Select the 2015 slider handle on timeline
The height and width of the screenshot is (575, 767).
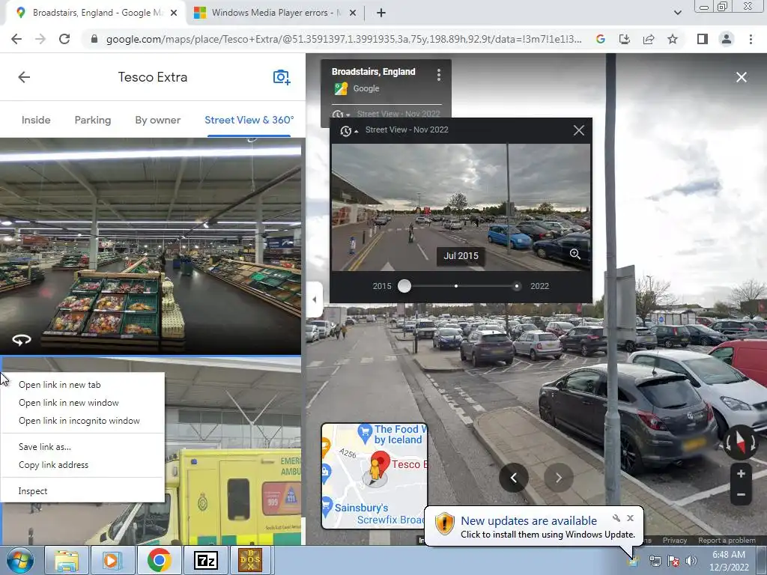(404, 286)
